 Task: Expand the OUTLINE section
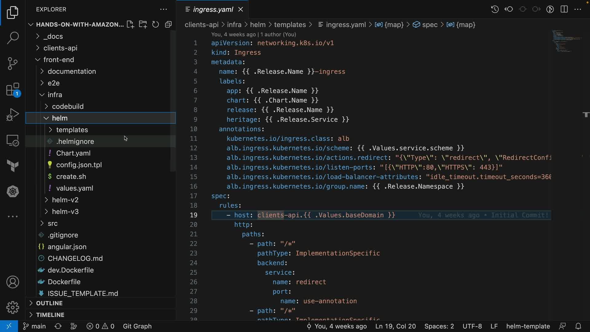click(x=49, y=303)
